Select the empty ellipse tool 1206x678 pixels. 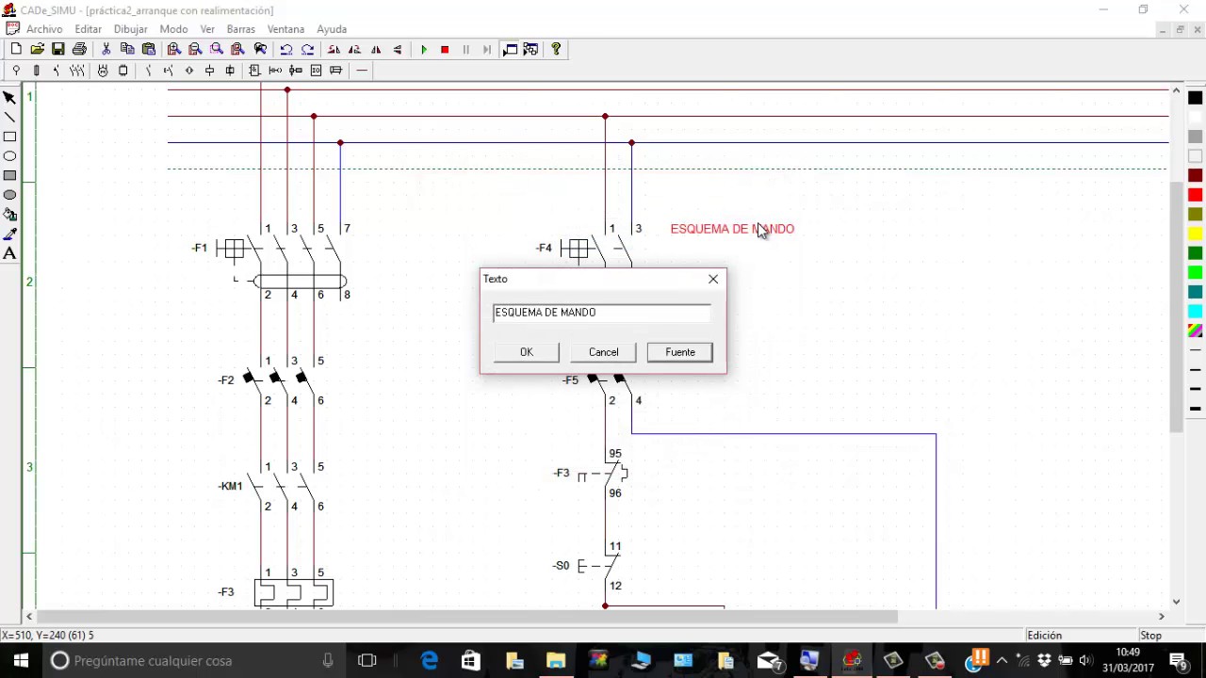[x=10, y=155]
